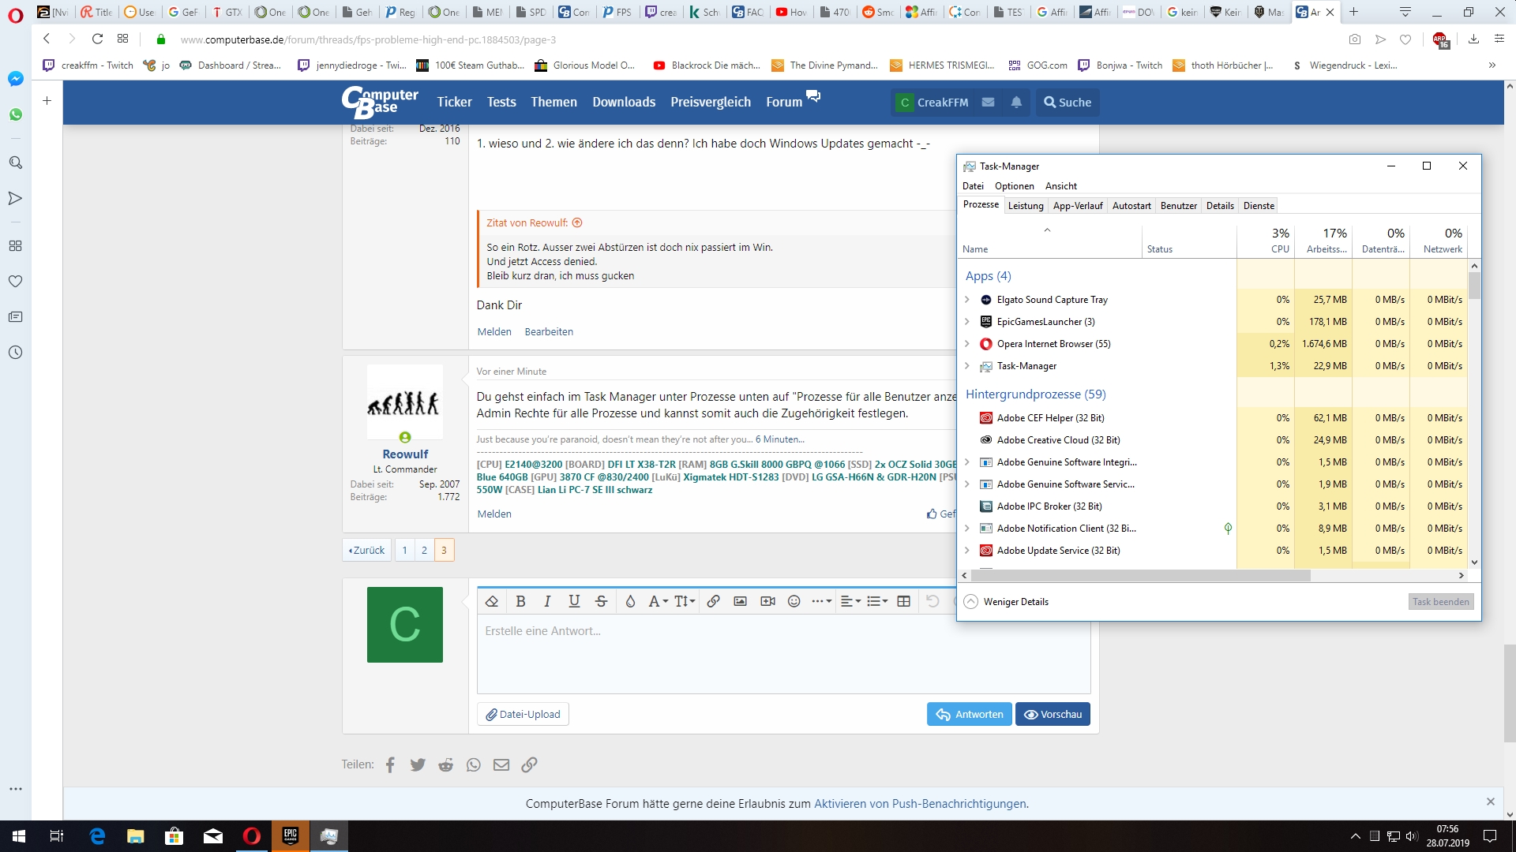1516x852 pixels.
Task: Sort processes by CPU column header
Action: (1266, 240)
